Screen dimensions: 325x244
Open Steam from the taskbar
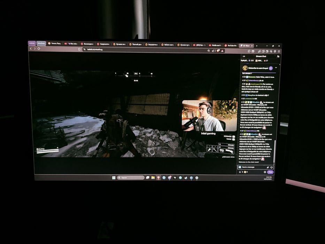tap(186, 178)
